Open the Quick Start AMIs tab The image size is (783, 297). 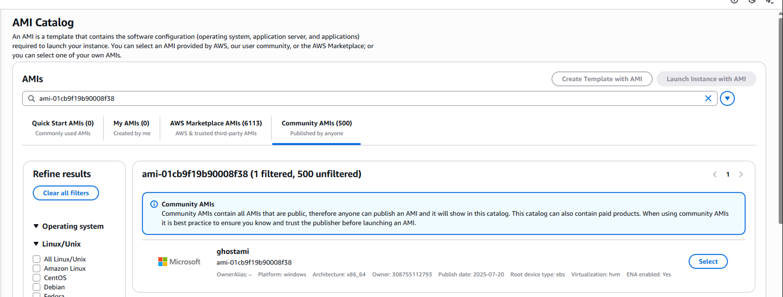62,128
